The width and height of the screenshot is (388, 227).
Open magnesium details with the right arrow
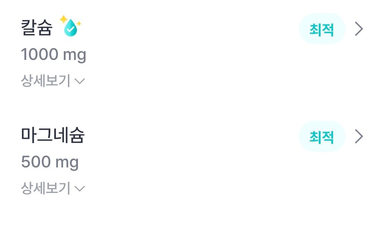click(359, 136)
